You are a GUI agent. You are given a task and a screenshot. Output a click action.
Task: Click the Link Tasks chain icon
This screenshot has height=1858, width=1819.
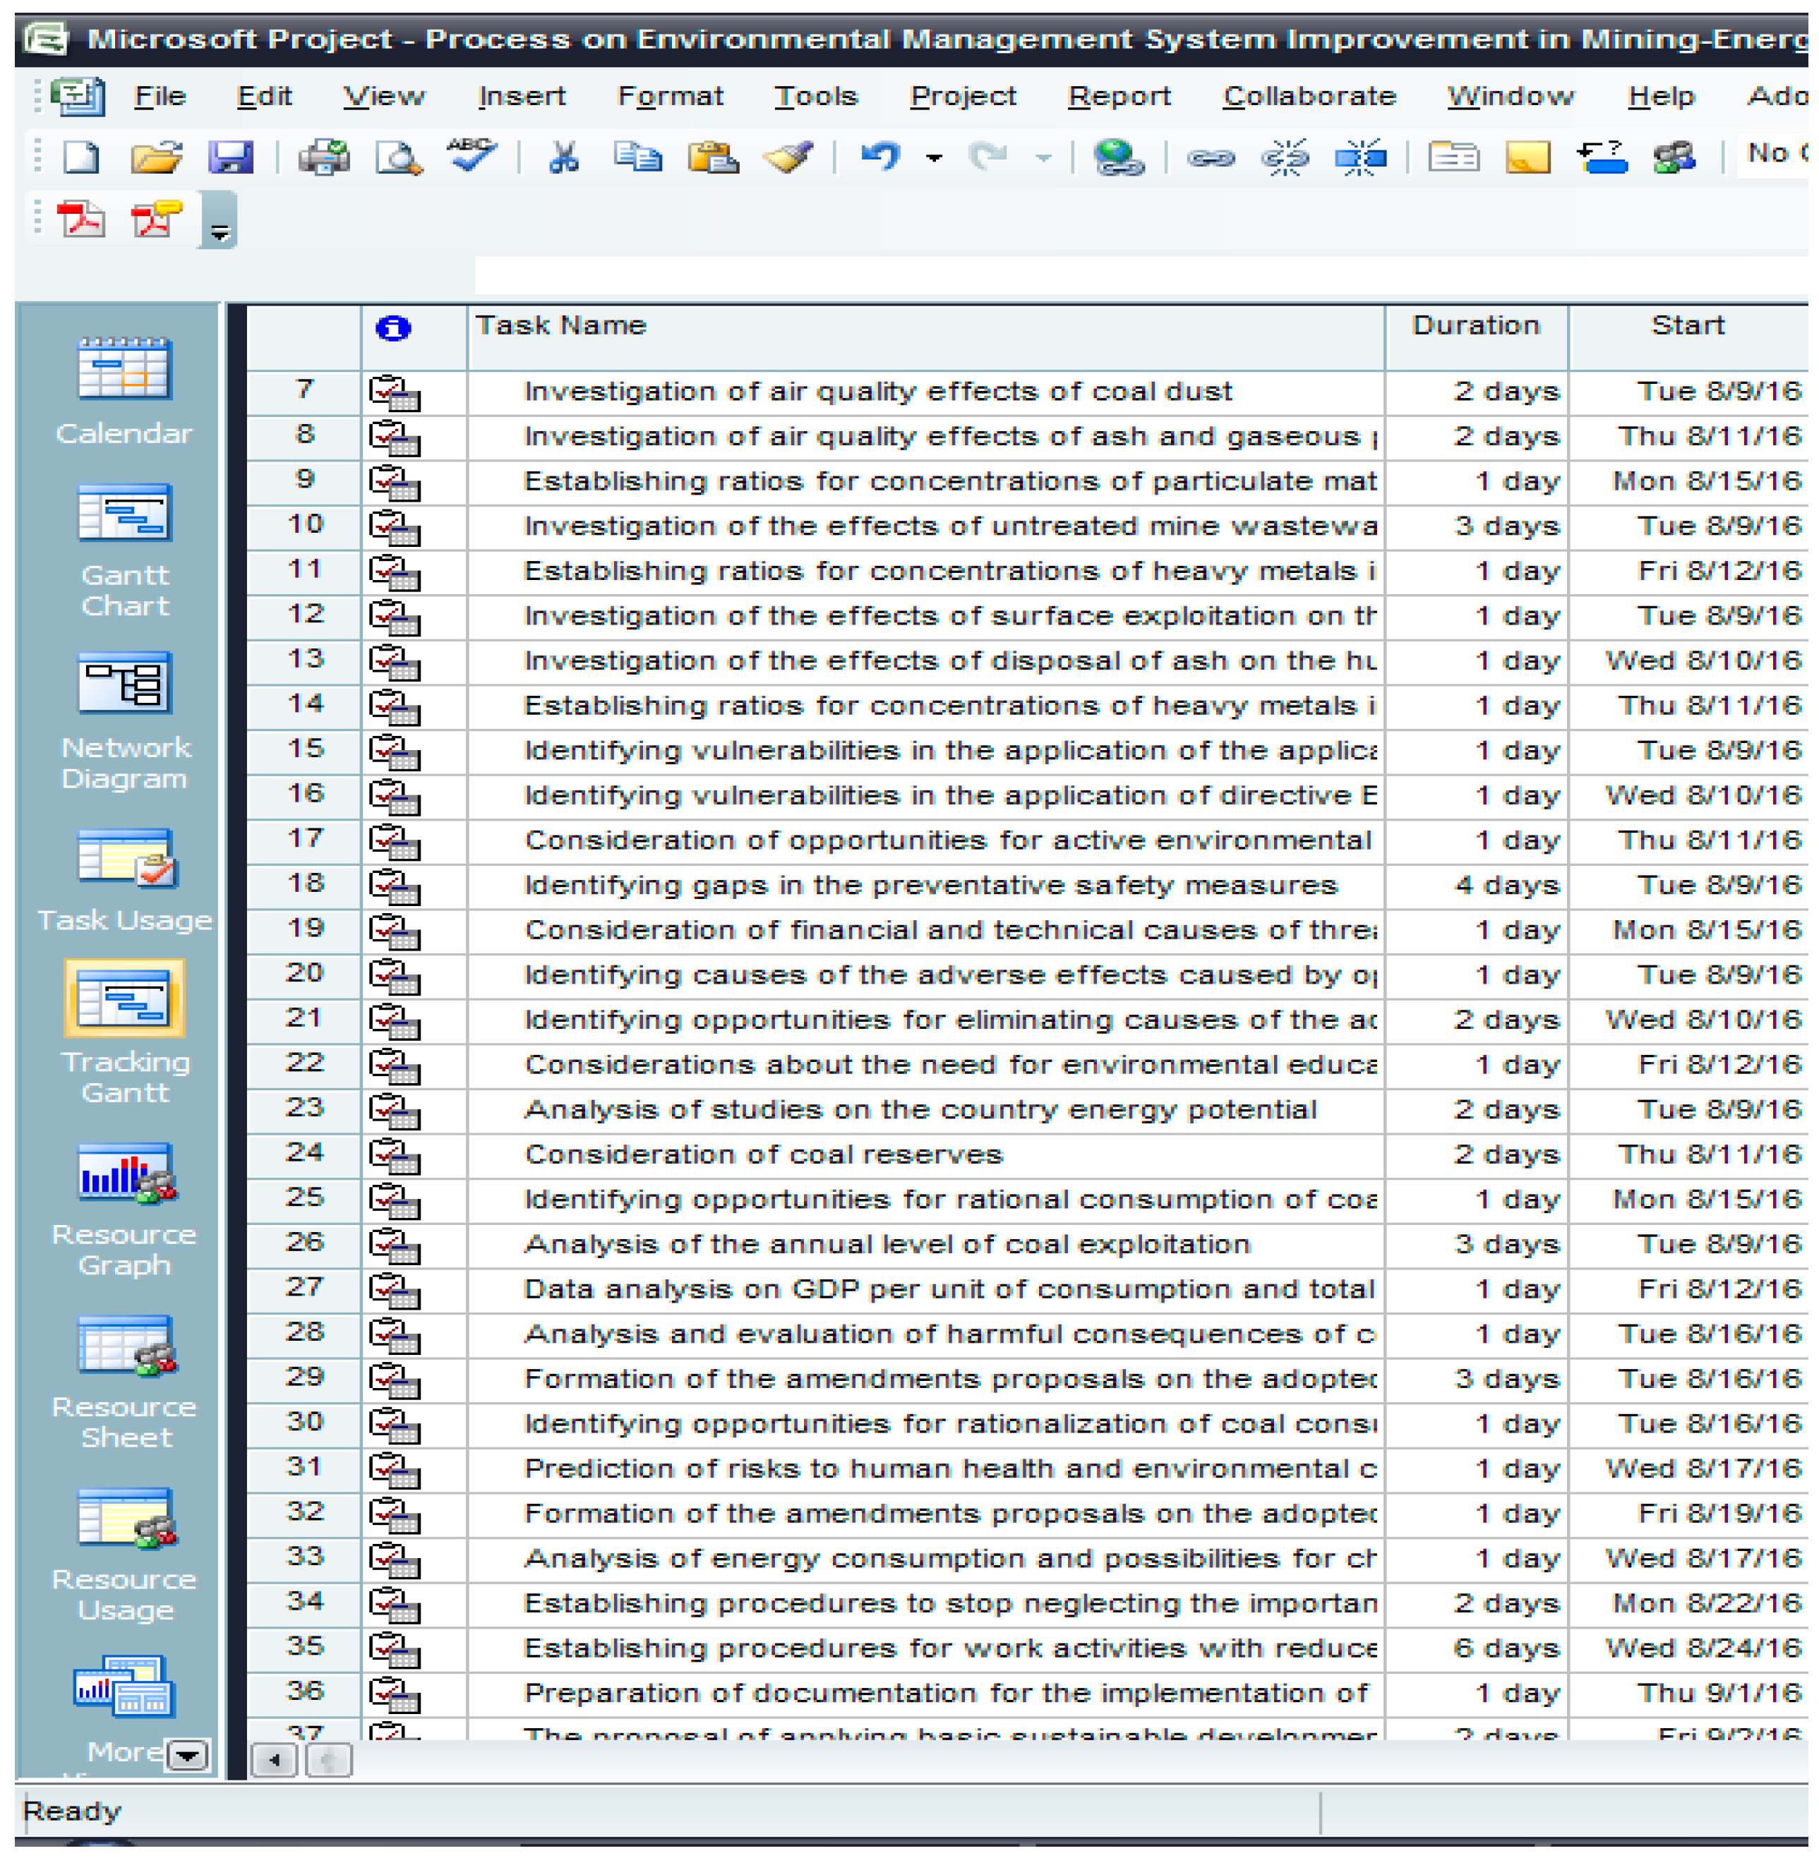pos(1209,157)
